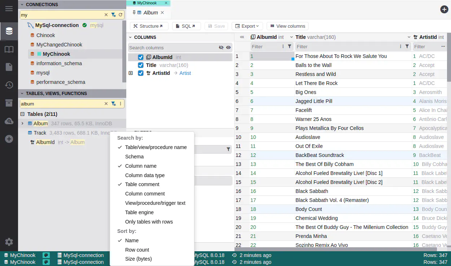This screenshot has height=266, width=451.
Task: Select 'Column data type' search option
Action: 145,175
